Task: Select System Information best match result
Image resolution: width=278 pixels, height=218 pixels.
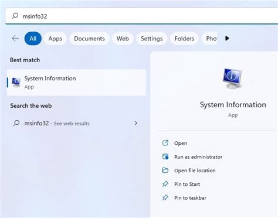Action: point(76,82)
